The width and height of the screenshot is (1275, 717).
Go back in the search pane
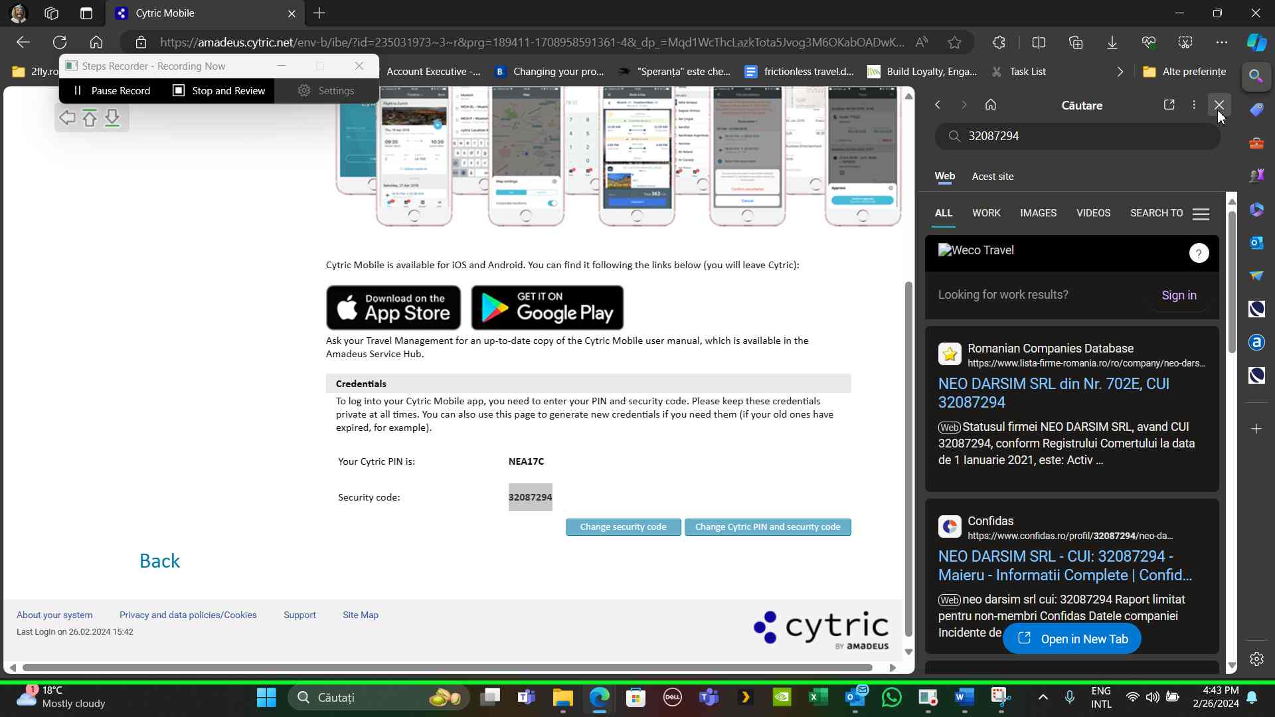(938, 105)
